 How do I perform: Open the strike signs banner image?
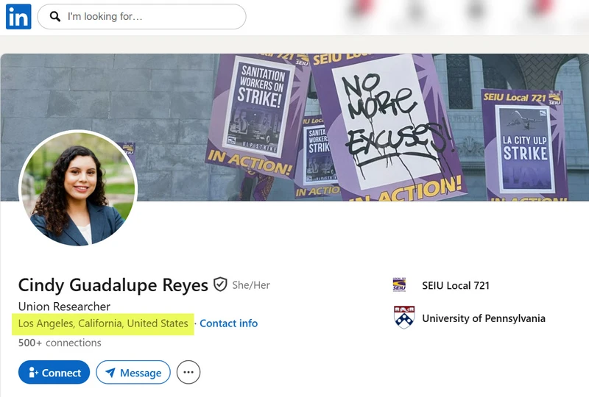(x=294, y=127)
